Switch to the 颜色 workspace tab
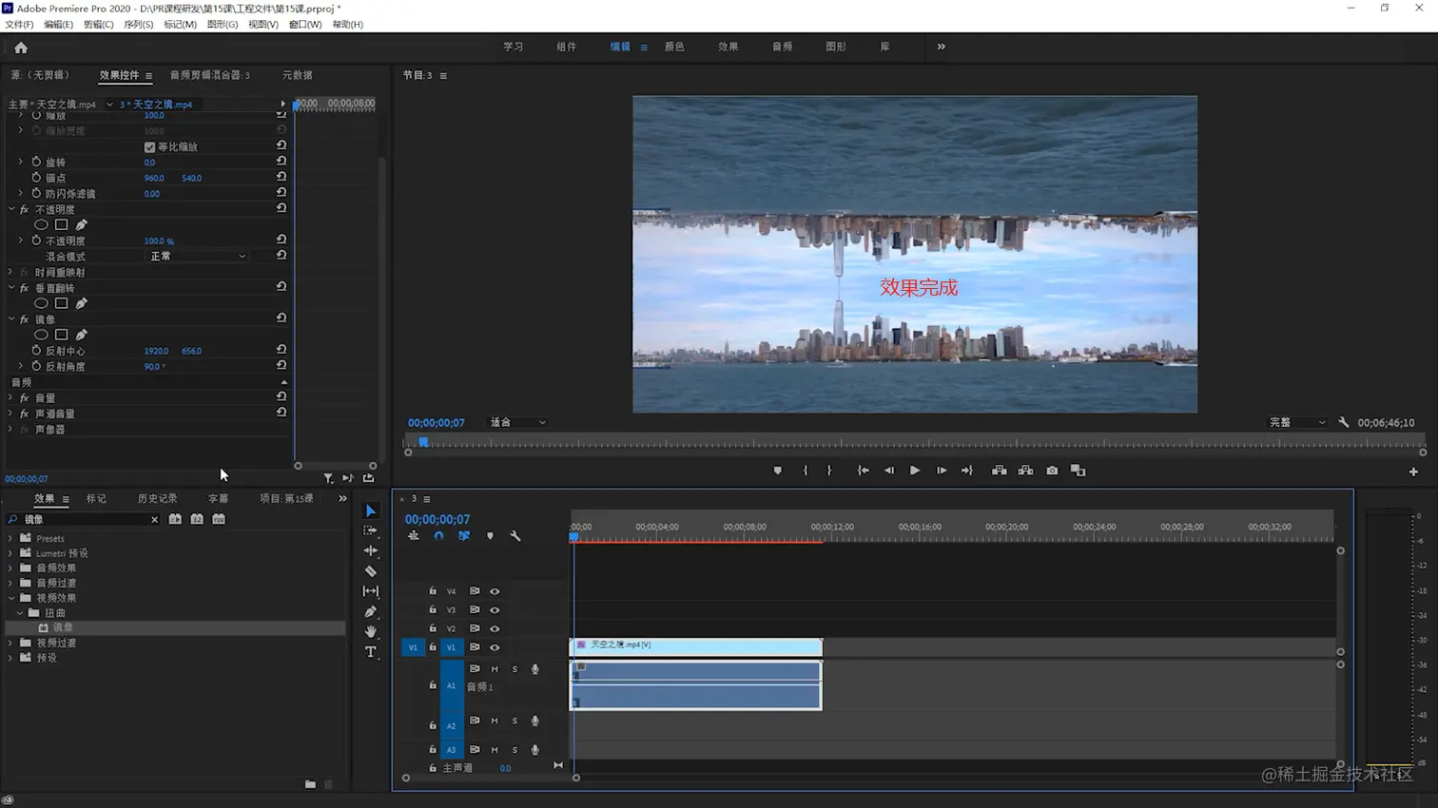This screenshot has width=1438, height=808. click(x=674, y=47)
